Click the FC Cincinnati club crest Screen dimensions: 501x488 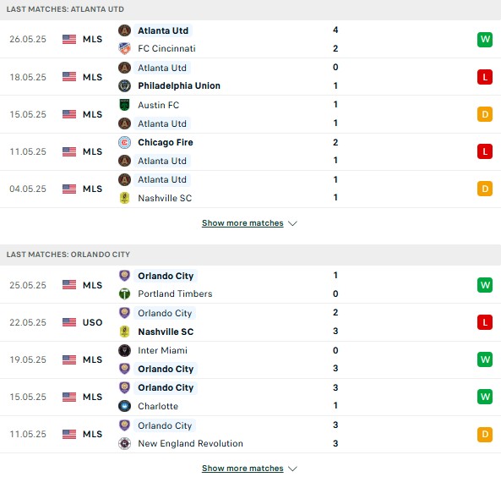(124, 48)
